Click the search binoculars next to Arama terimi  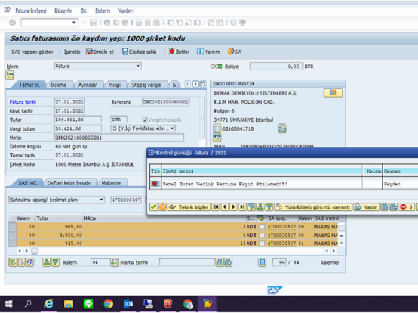(x=219, y=262)
